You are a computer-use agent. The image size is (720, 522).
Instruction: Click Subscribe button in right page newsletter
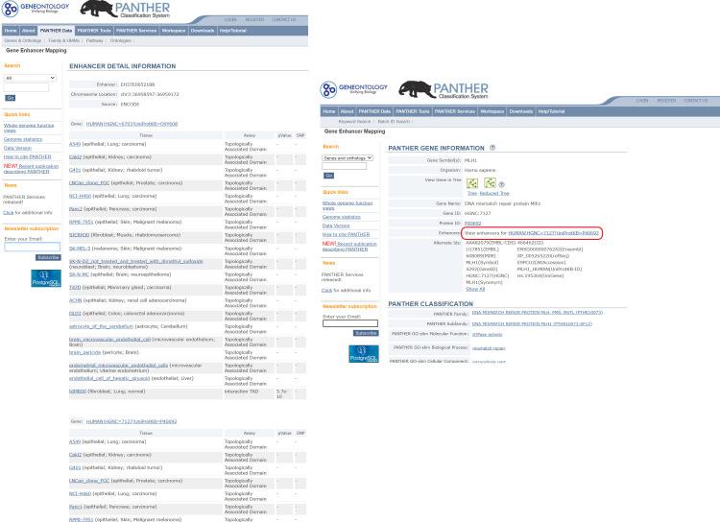point(365,333)
